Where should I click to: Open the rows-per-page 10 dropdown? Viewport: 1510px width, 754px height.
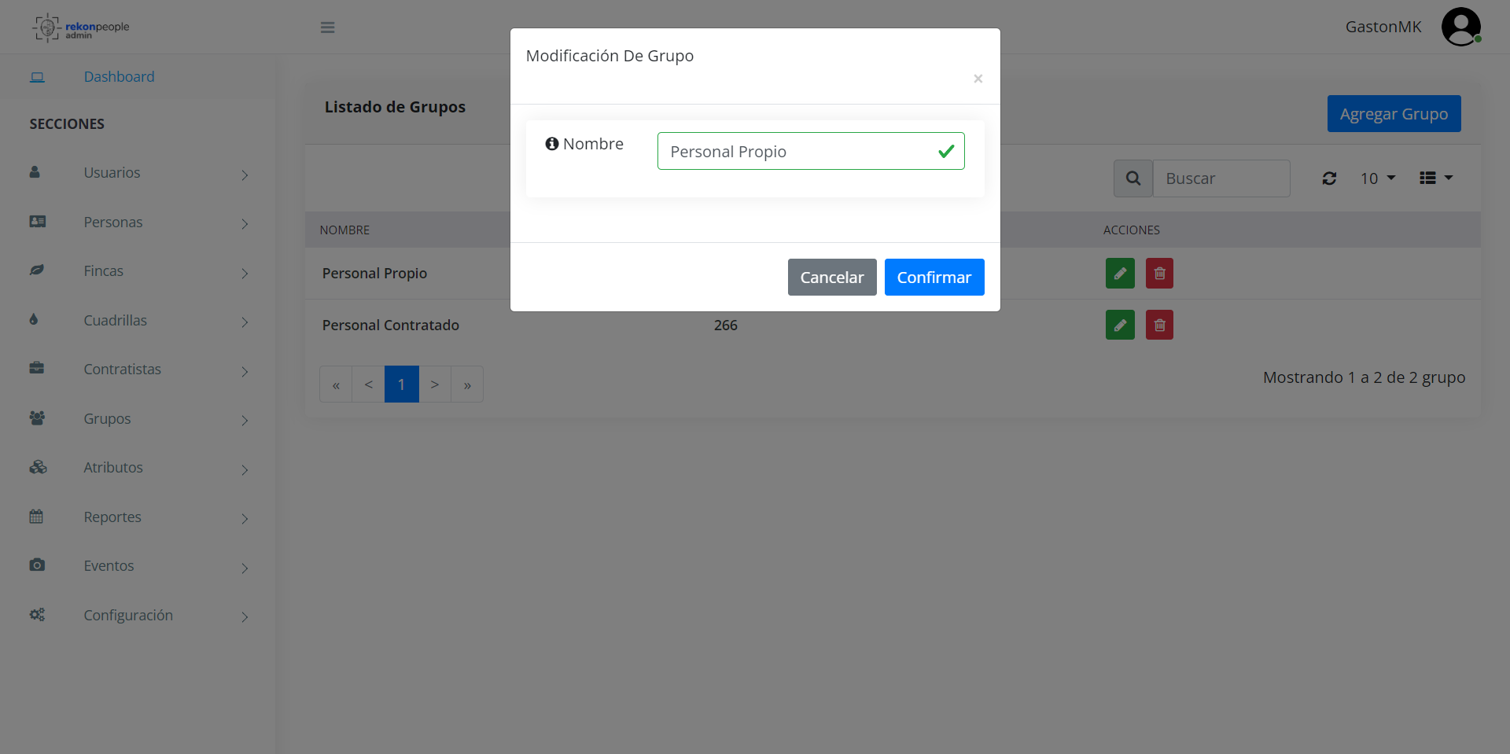pos(1378,178)
